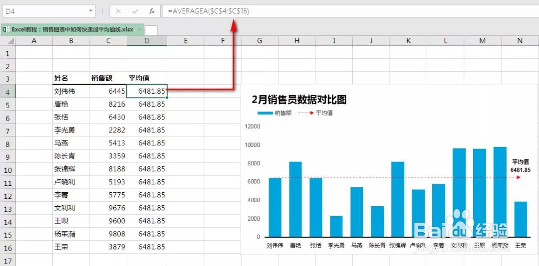Select row 3 header
Image resolution: width=539 pixels, height=266 pixels.
[x=8, y=79]
